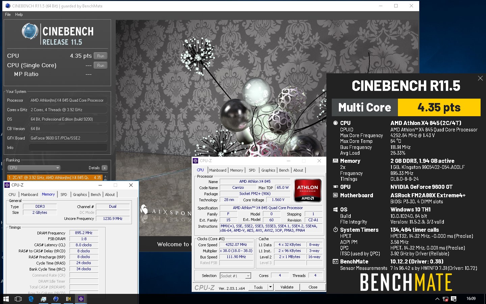486x304 pixels.
Task: Click the front CPU-Z window title icon
Action: click(195, 161)
